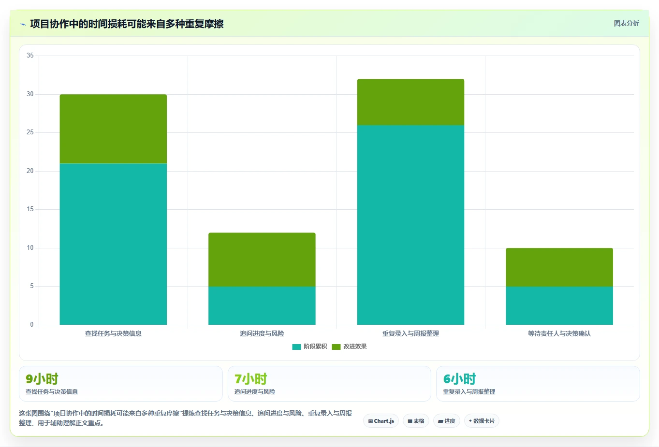Click the green 改进效果 legend color box
Image resolution: width=659 pixels, height=447 pixels.
tap(336, 347)
